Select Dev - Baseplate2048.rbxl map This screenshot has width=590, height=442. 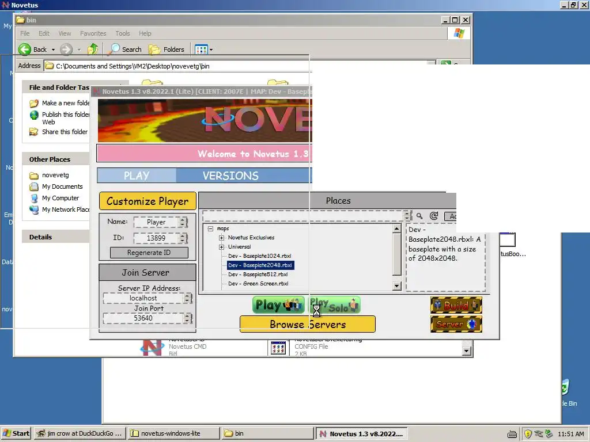coord(260,265)
